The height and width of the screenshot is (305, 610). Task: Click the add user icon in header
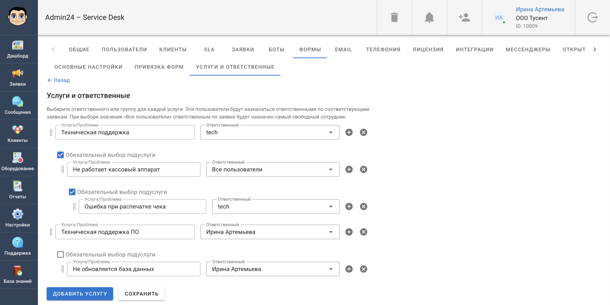464,17
